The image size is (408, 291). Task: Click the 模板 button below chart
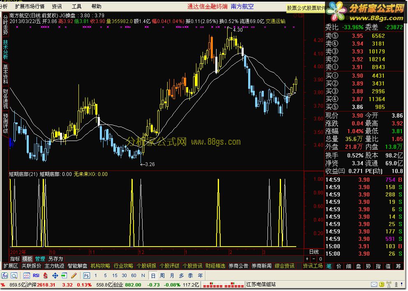27,259
